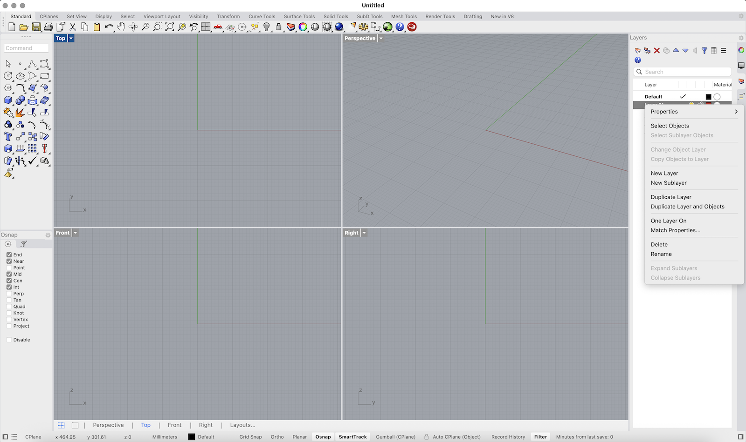The image size is (746, 442).
Task: Select the Polyline tool in sidebar
Action: pos(32,64)
